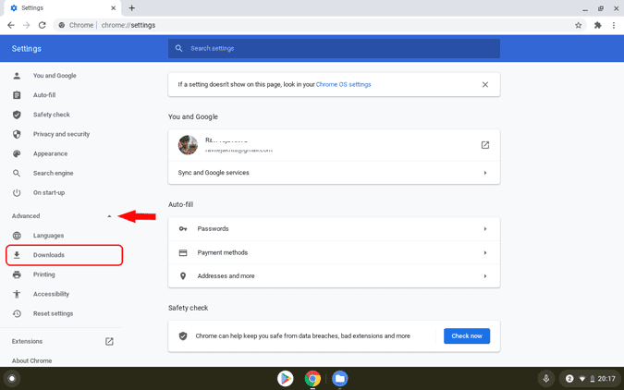Click the Check now button
The width and height of the screenshot is (624, 390).
(x=467, y=336)
